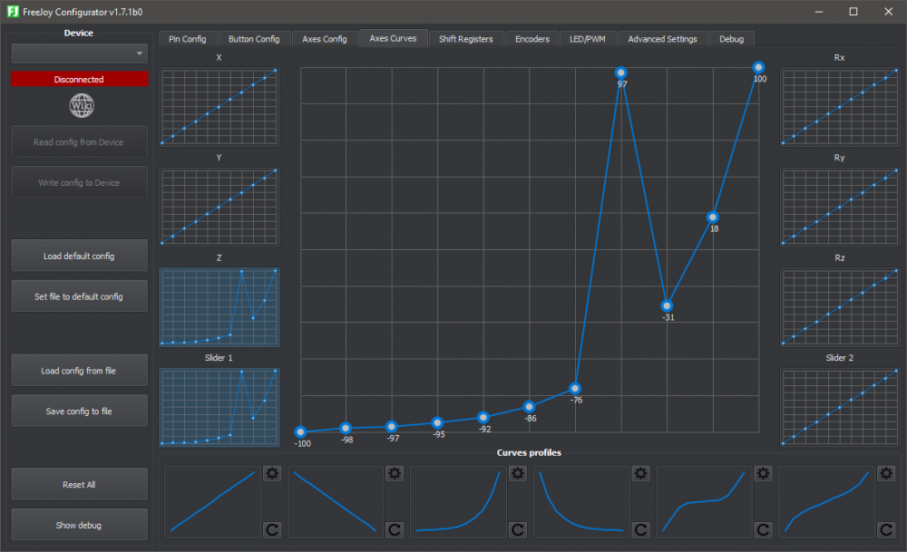The width and height of the screenshot is (907, 552).
Task: Open settings gear of linear rising curve profile
Action: pos(272,474)
